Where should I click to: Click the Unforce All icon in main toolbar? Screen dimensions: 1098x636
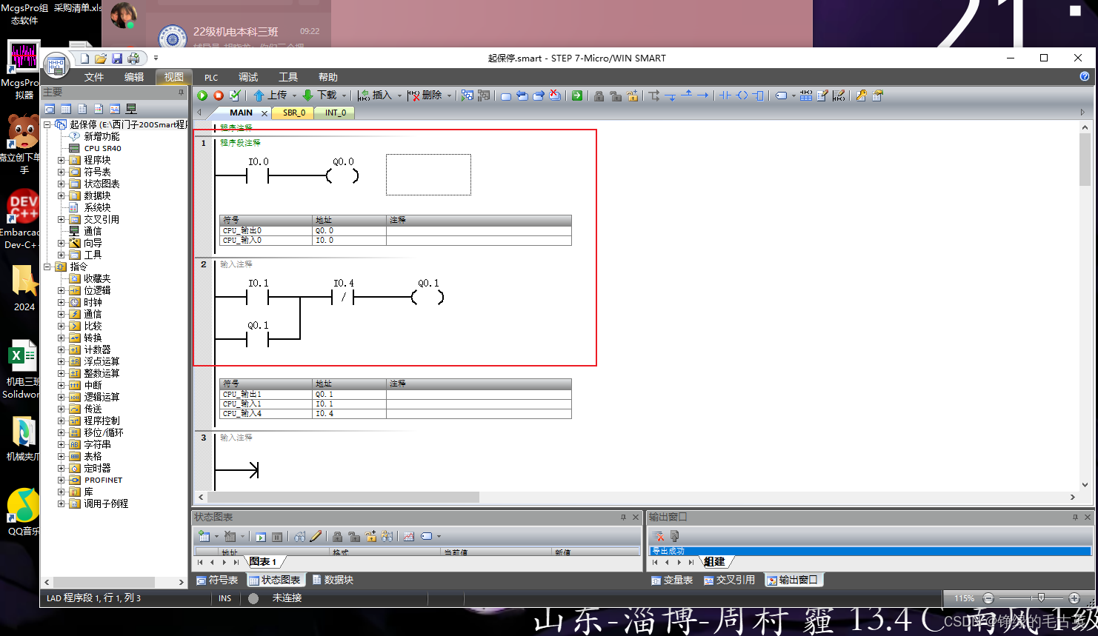[x=633, y=96]
